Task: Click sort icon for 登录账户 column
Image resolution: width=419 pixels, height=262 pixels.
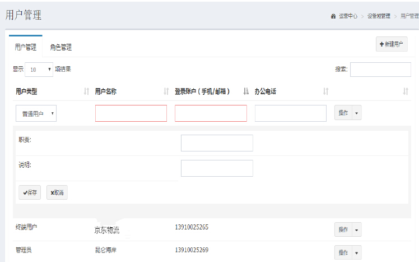Action: click(x=246, y=91)
